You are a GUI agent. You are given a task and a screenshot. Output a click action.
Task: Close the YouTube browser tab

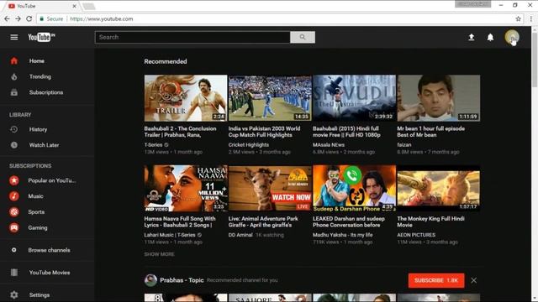[x=75, y=6]
